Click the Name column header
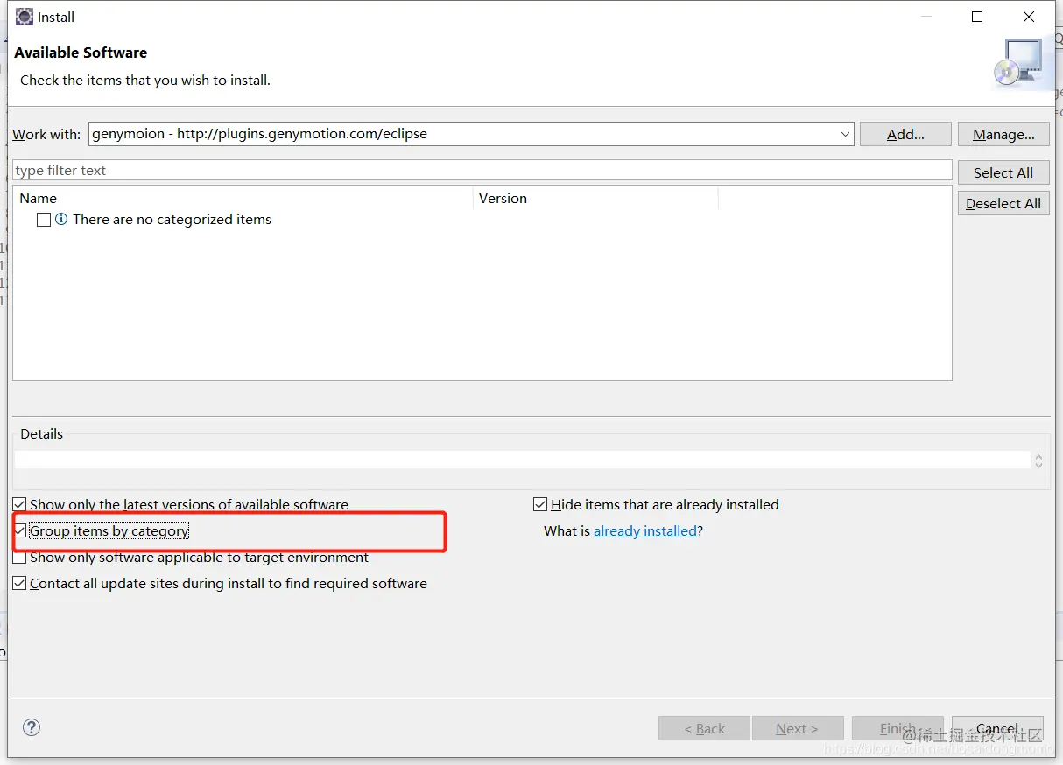 point(243,199)
